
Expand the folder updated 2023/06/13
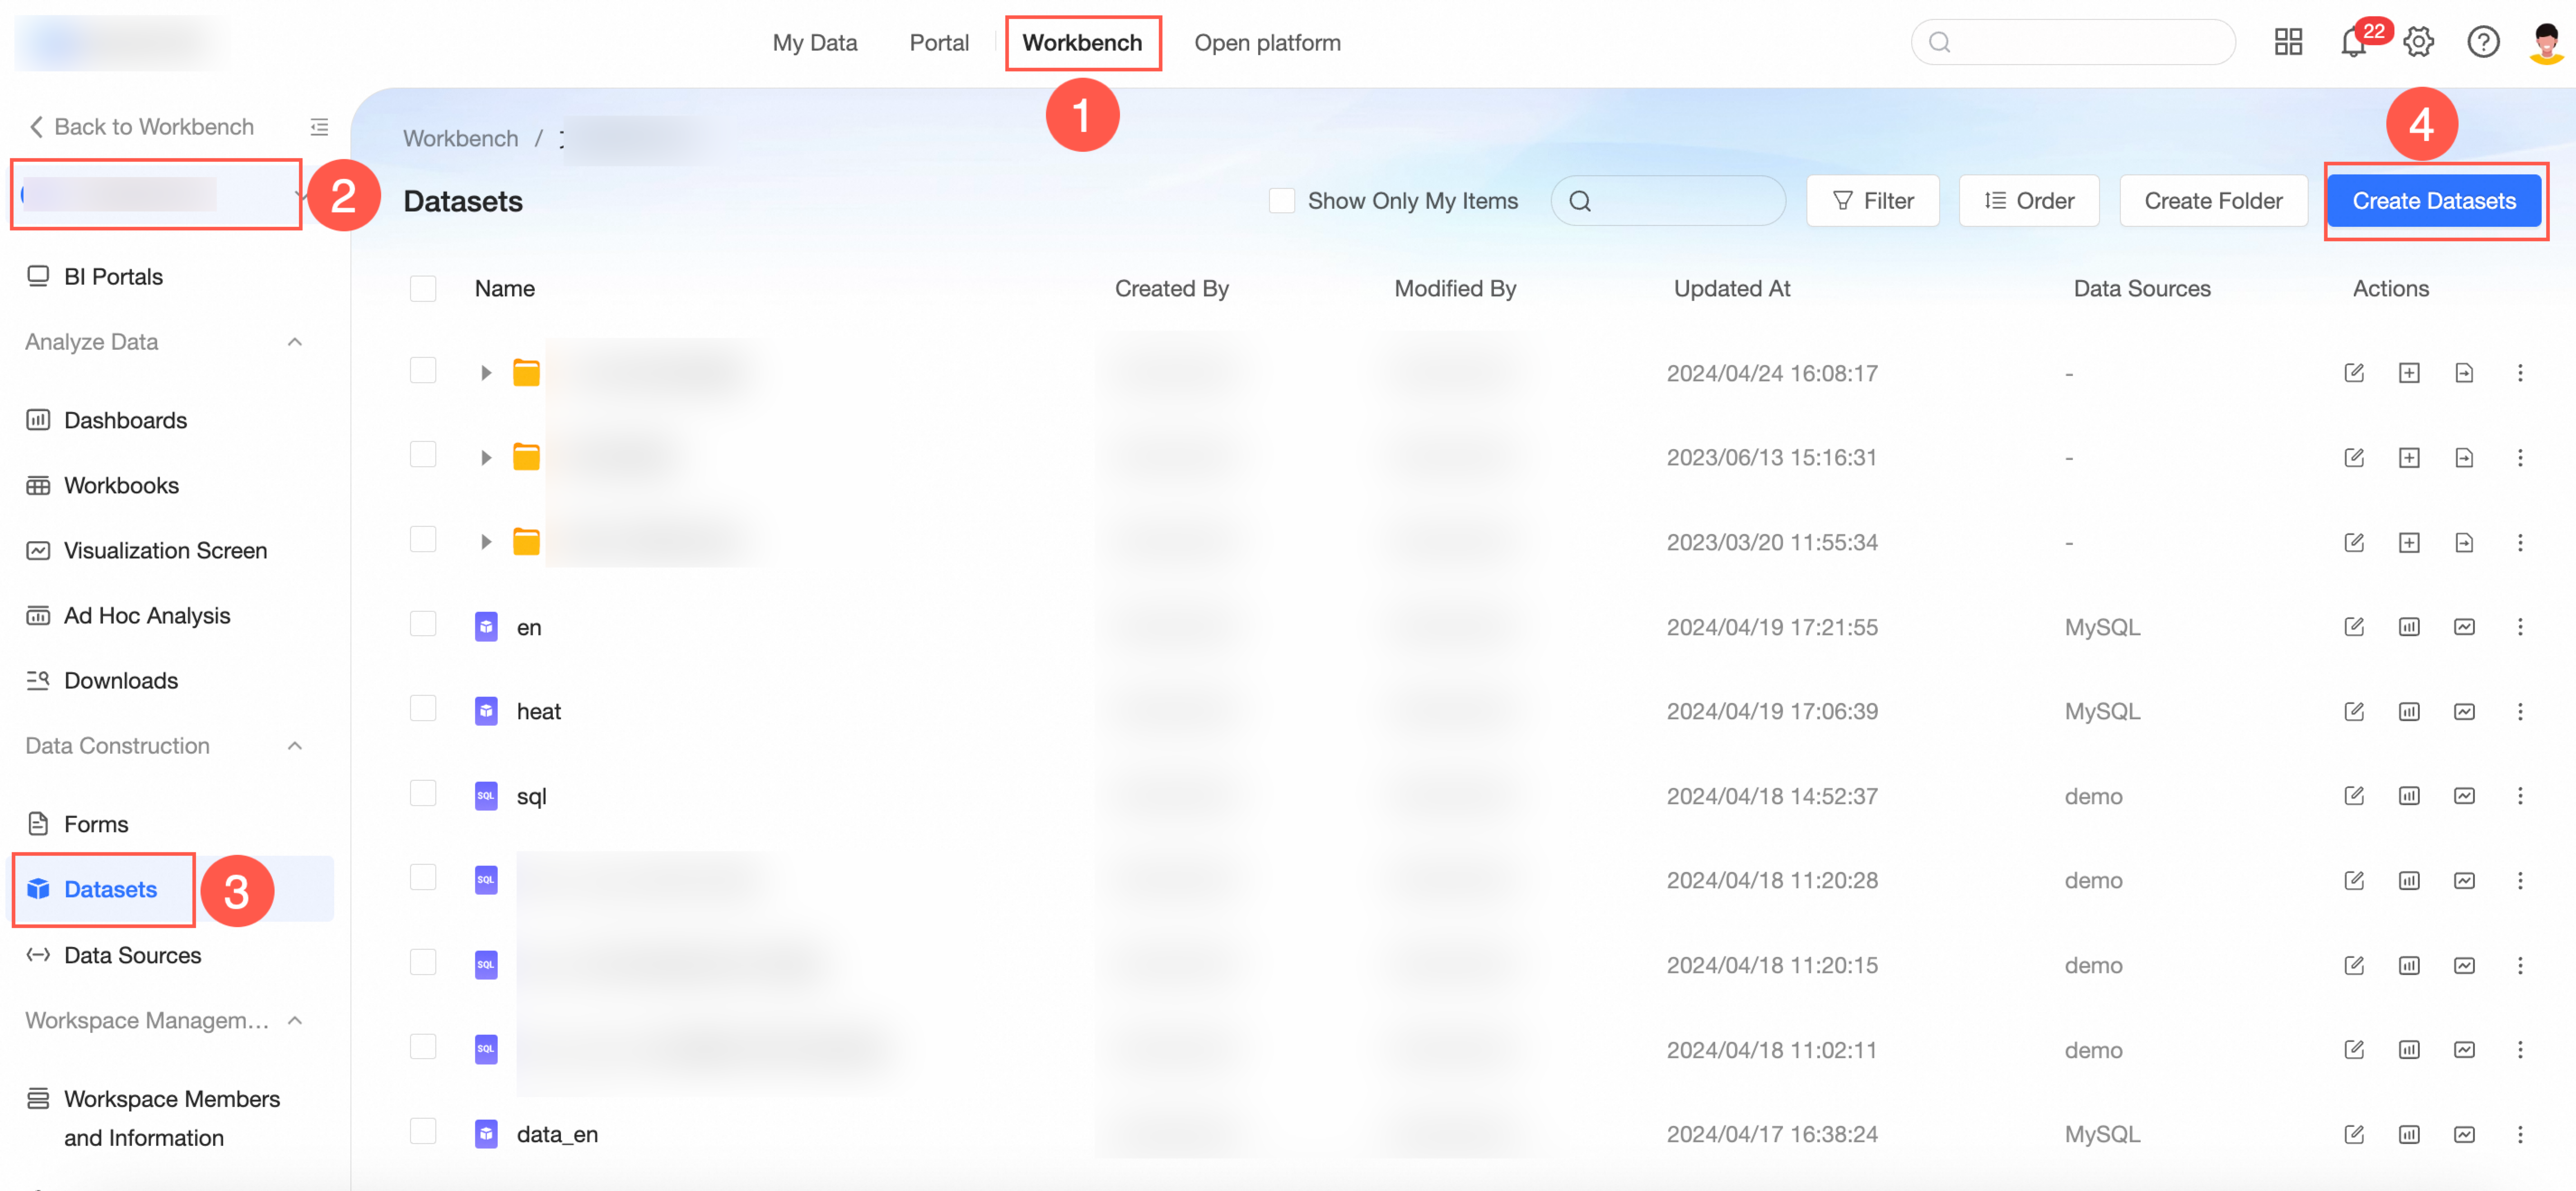[486, 457]
